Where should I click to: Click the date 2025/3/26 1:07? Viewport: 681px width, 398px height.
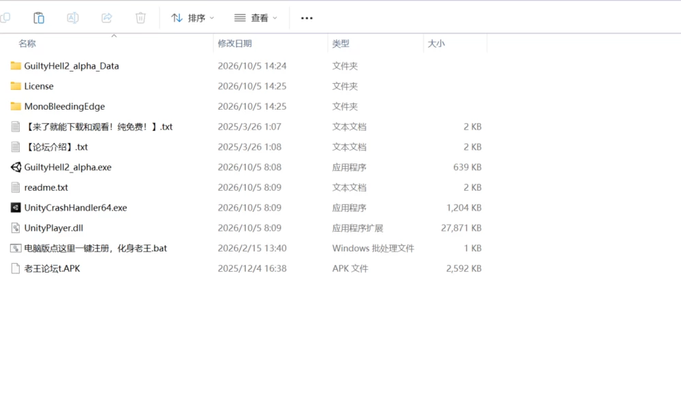point(249,127)
